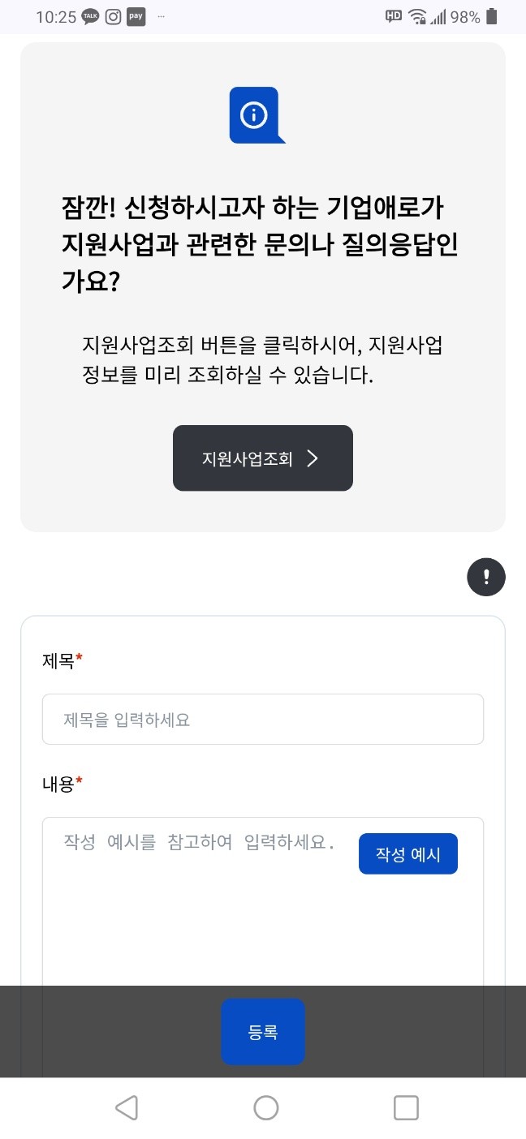Screen dimensions: 526x1139
Task: Focus the 제목을 입력하세요 title field
Action: [263, 720]
